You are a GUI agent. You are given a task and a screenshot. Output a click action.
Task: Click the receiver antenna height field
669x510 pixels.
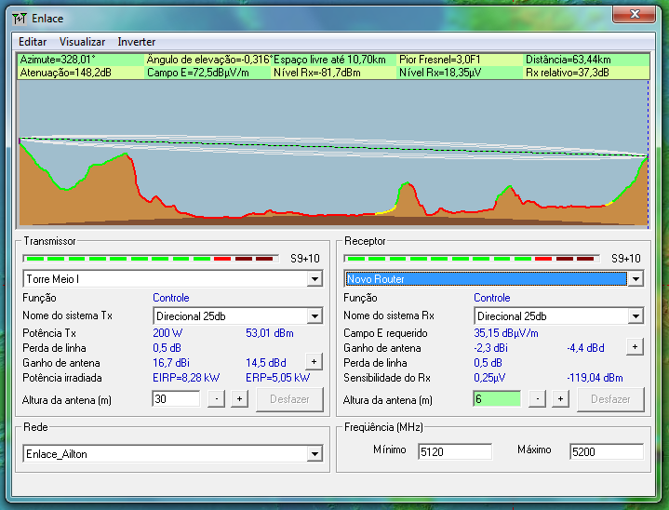pos(496,399)
